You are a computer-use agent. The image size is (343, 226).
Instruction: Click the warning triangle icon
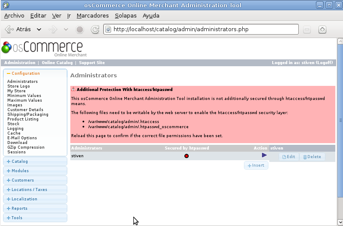click(x=73, y=89)
